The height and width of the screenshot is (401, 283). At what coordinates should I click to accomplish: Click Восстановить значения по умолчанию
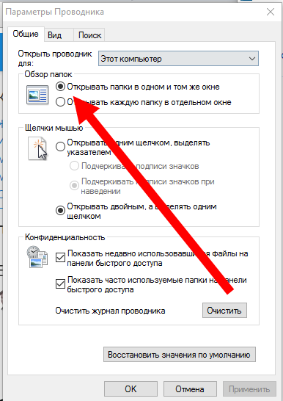pyautogui.click(x=180, y=355)
